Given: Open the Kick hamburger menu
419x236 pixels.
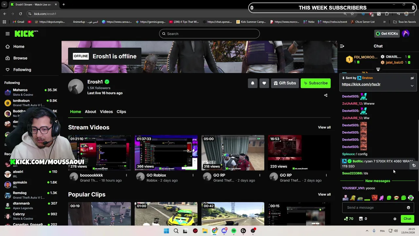Looking at the screenshot, I should pos(8,34).
